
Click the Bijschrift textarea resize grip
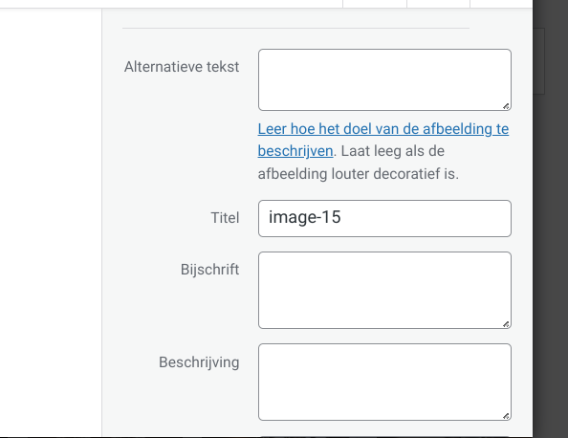pyautogui.click(x=506, y=324)
